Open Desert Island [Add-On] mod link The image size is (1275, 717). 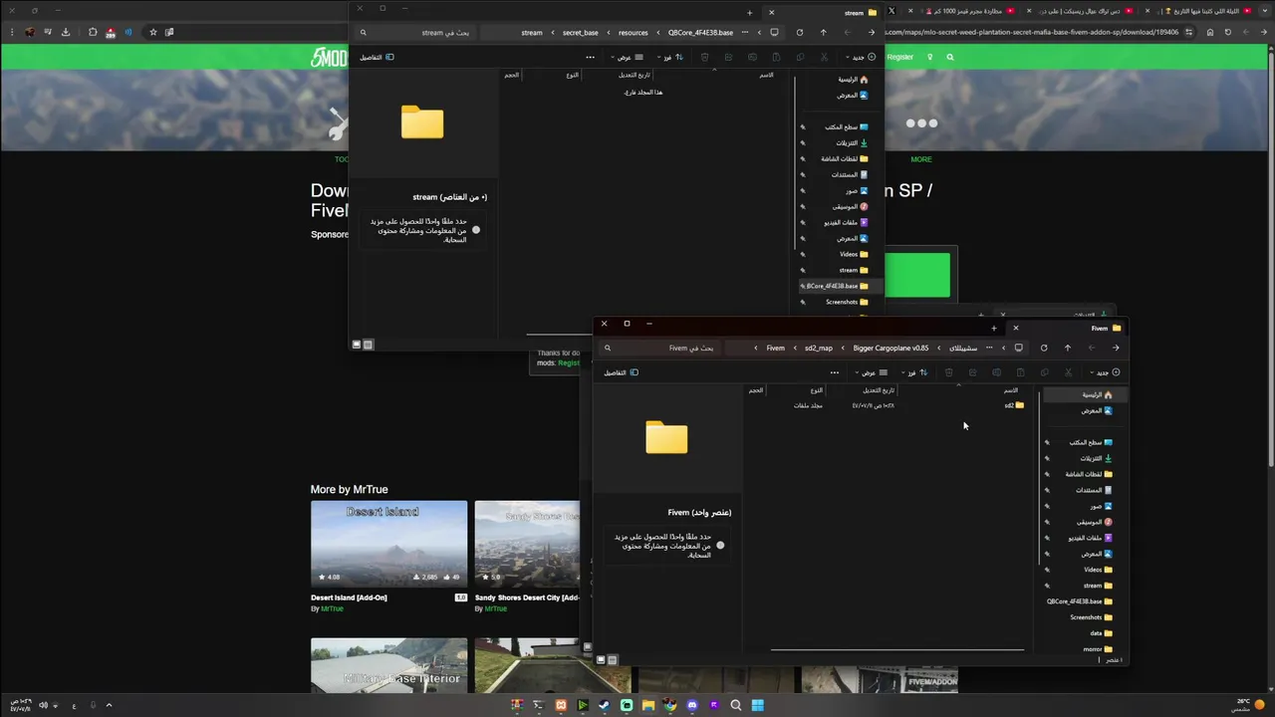pos(349,597)
